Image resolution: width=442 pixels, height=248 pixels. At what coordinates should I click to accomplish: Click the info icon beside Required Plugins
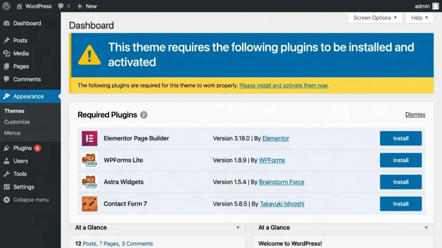[144, 115]
